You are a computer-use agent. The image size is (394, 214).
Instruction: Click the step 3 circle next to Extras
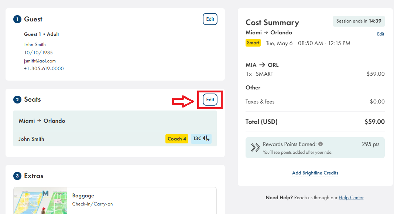(x=17, y=176)
